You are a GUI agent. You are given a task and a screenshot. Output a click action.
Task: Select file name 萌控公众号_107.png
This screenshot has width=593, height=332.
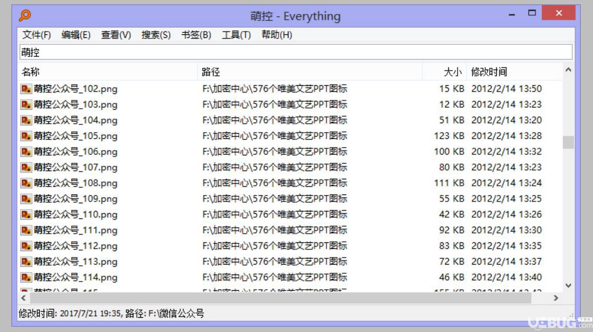tap(76, 168)
